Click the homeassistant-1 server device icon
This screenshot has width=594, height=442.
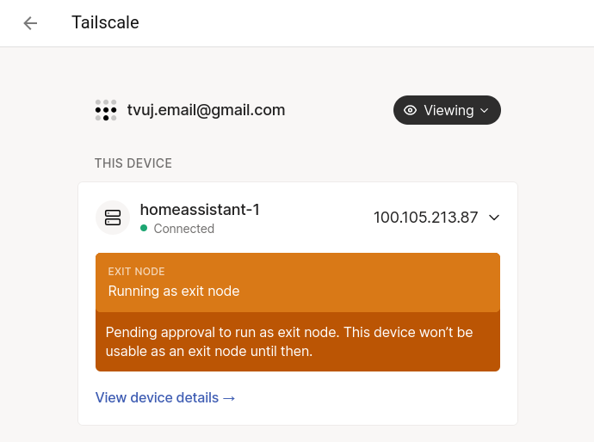(x=113, y=218)
